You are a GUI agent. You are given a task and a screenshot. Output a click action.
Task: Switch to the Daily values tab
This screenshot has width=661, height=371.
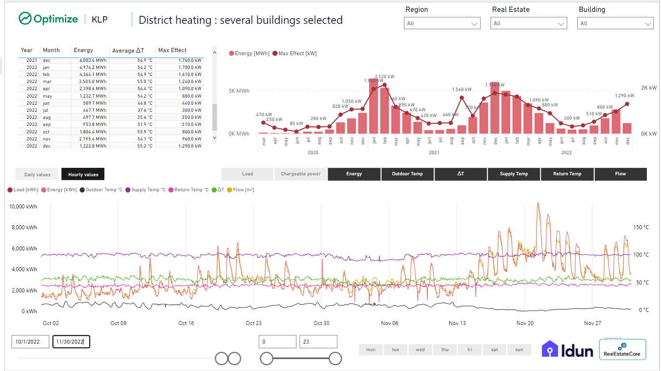[37, 174]
